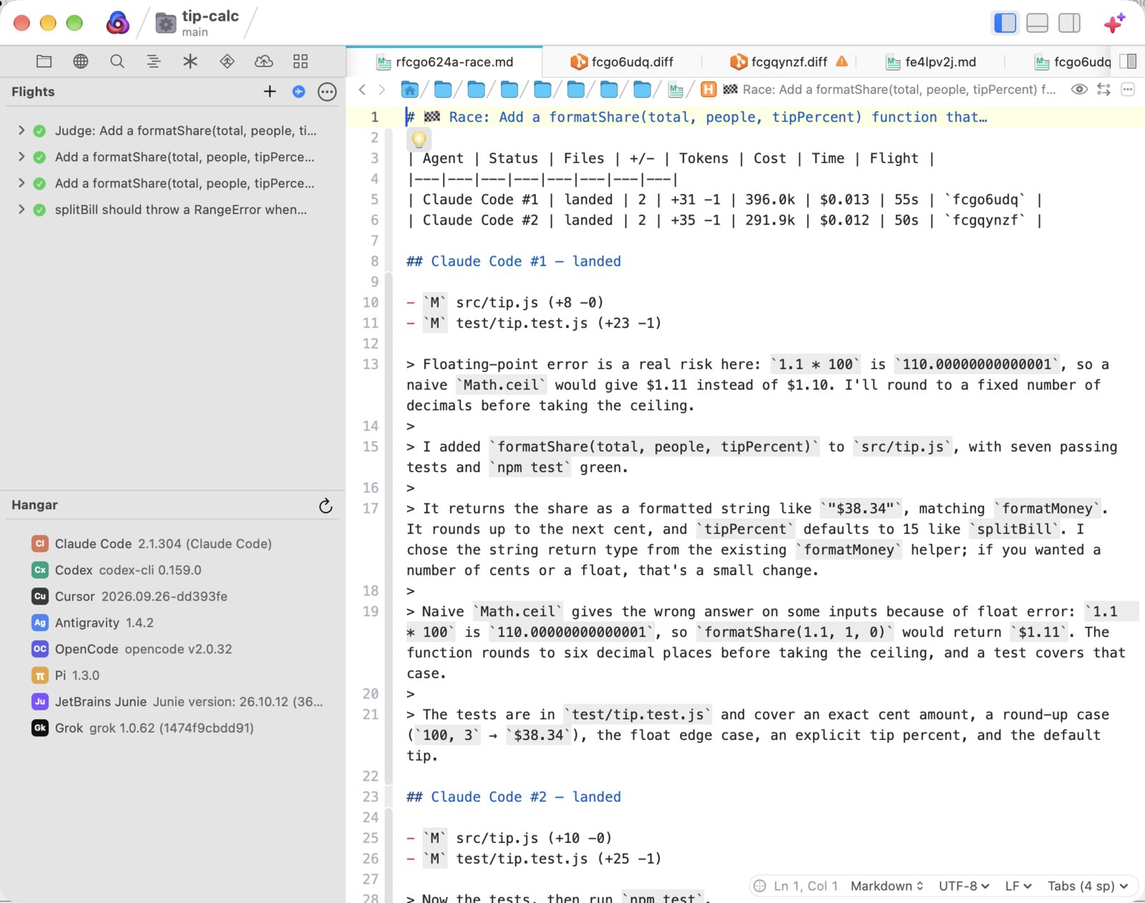Go back with the editor navigation arrow
Image resolution: width=1145 pixels, height=903 pixels.
tap(362, 89)
